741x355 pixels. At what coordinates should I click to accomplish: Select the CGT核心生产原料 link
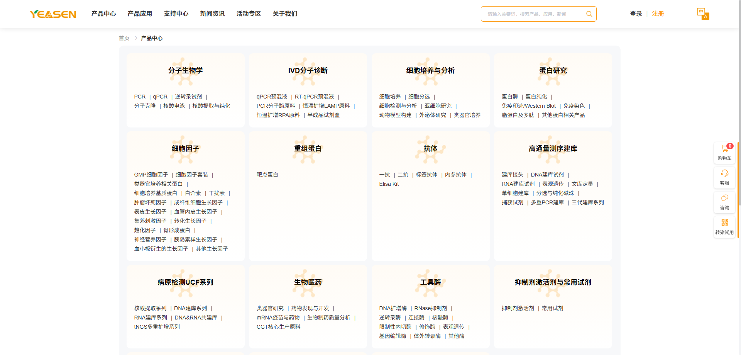pyautogui.click(x=278, y=327)
